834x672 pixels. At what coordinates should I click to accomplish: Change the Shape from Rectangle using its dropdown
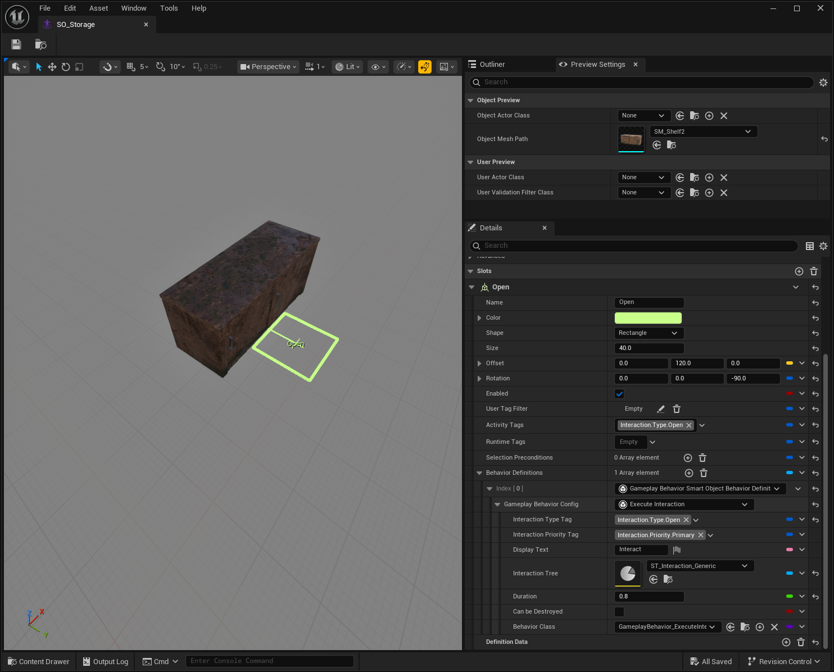pos(674,333)
